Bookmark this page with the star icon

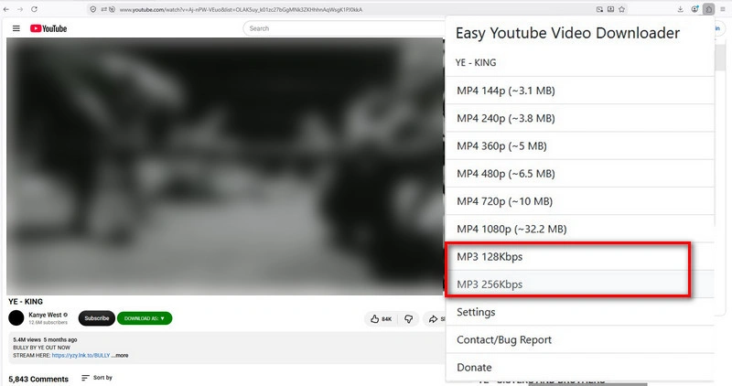(x=622, y=9)
